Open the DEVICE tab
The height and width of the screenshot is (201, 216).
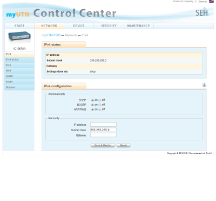[x=79, y=26]
